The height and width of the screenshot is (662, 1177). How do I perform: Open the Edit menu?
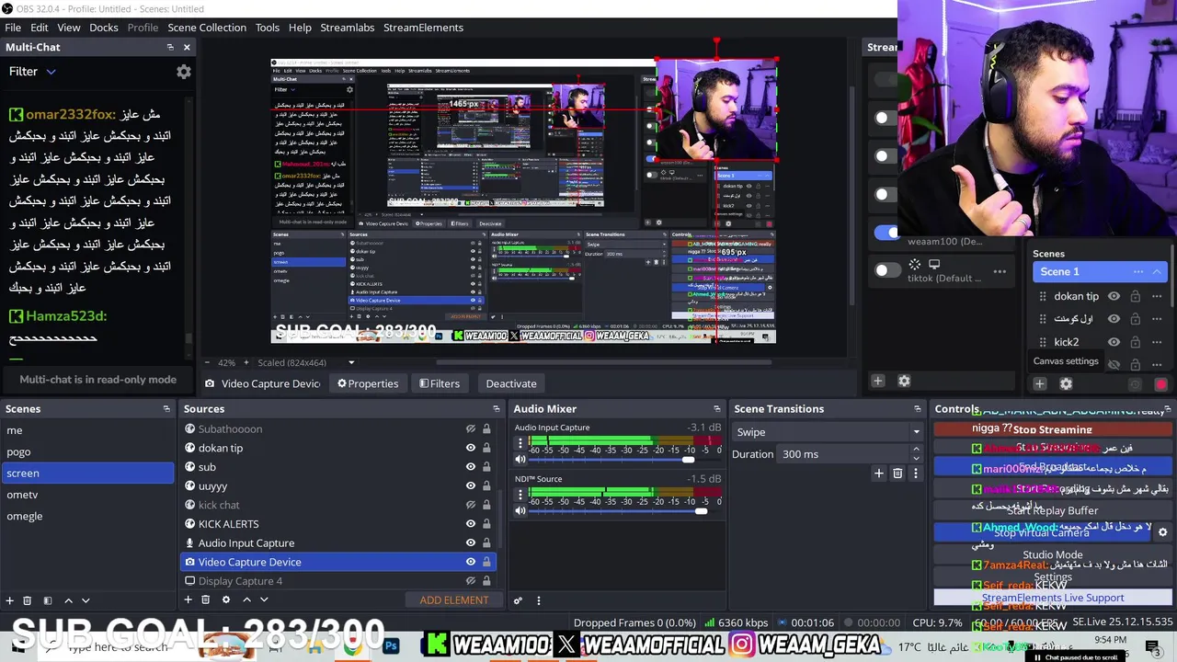(x=39, y=28)
